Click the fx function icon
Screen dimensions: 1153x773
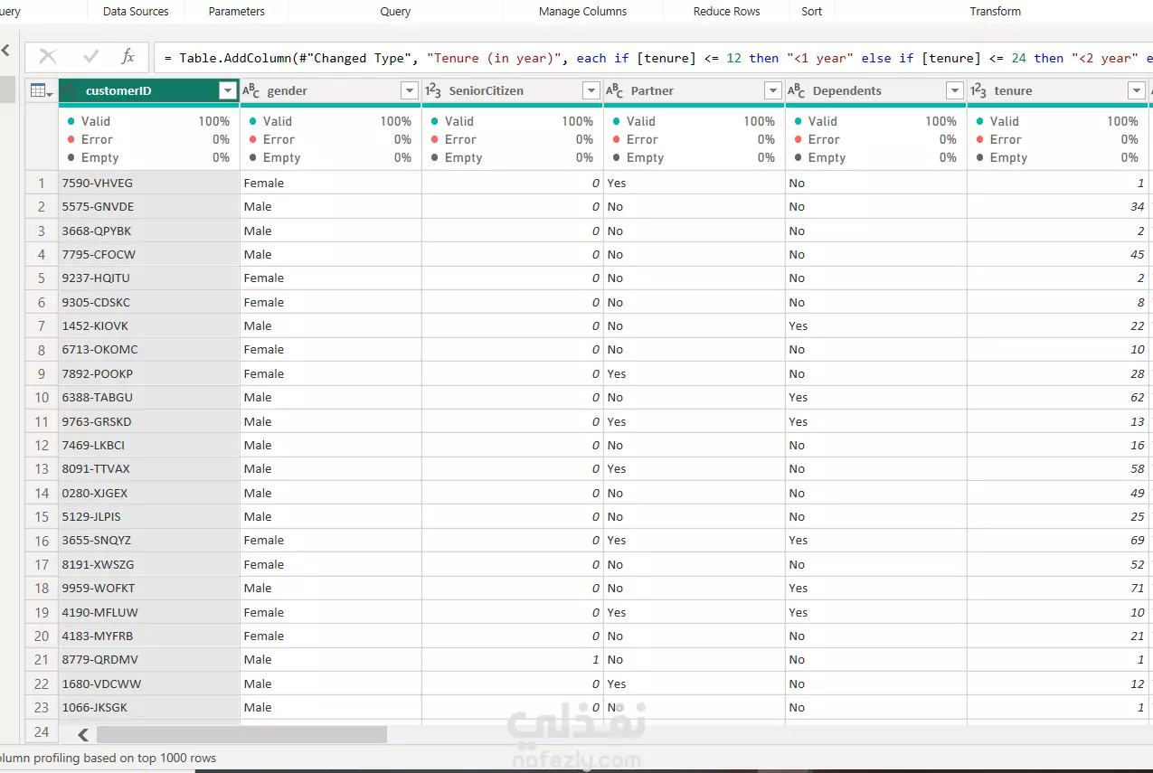pyautogui.click(x=128, y=57)
